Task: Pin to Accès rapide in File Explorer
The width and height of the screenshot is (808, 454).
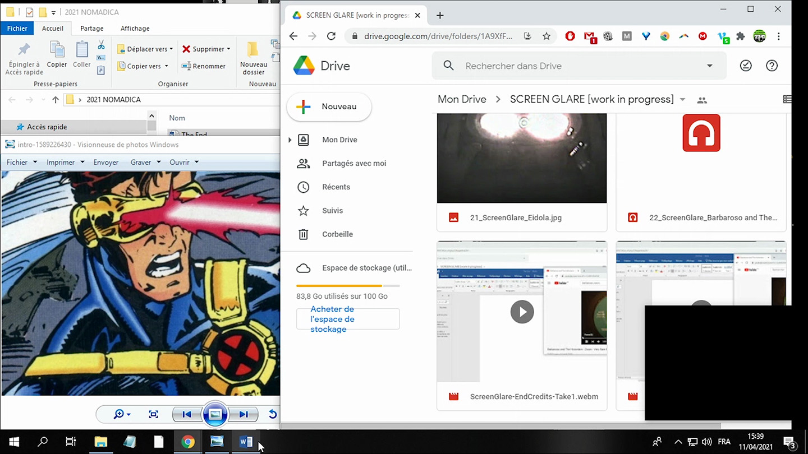Action: [24, 58]
